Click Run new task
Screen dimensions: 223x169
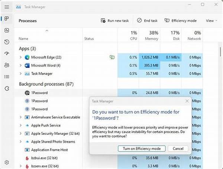pos(114,21)
